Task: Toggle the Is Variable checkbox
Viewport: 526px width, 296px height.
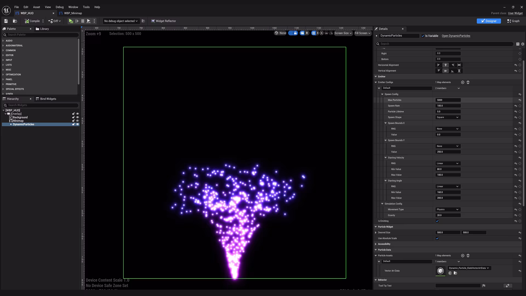Action: [x=423, y=36]
